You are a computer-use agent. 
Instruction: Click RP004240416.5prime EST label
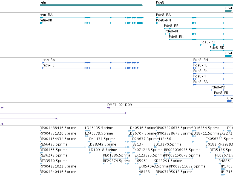[58, 172]
